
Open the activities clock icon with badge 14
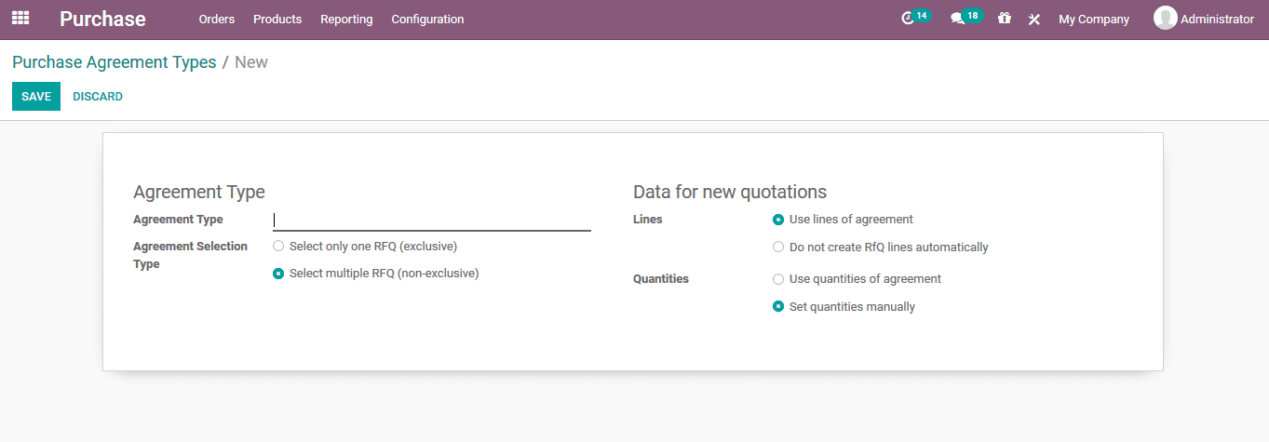(909, 19)
